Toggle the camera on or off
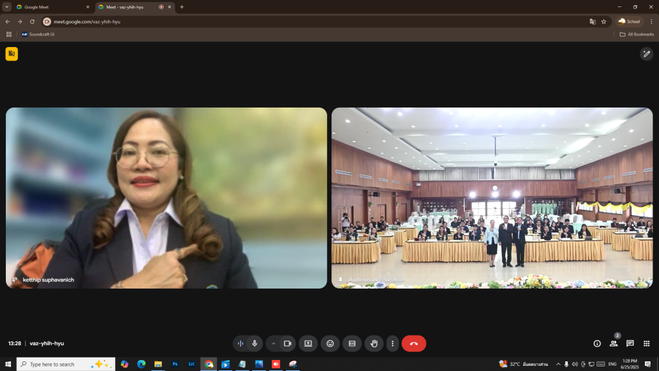Viewport: 659px width, 371px height. click(288, 343)
